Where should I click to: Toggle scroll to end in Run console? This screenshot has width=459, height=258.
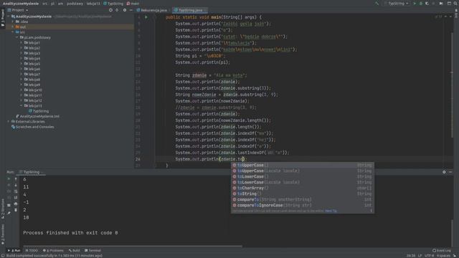coord(16,198)
